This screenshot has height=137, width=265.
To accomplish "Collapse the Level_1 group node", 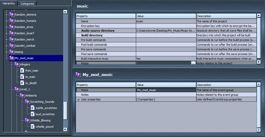I will click(x=12, y=89).
